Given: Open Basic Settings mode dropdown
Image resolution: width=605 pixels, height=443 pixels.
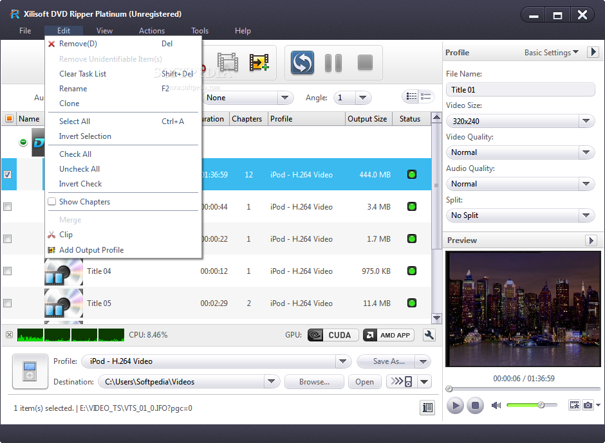Looking at the screenshot, I should pos(552,53).
